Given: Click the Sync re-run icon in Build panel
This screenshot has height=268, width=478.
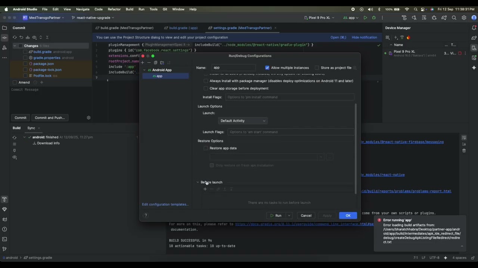Looking at the screenshot, I should 15,137.
